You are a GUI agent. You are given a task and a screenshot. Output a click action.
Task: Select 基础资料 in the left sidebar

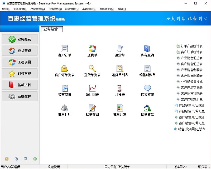pyautogui.click(x=20, y=85)
